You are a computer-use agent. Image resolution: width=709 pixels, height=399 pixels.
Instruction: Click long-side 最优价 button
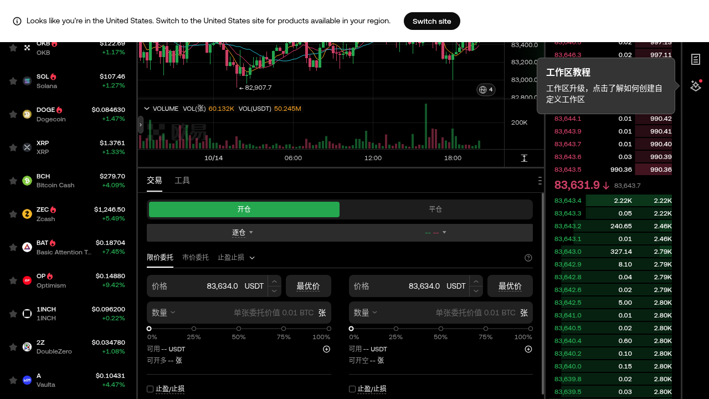(x=309, y=286)
